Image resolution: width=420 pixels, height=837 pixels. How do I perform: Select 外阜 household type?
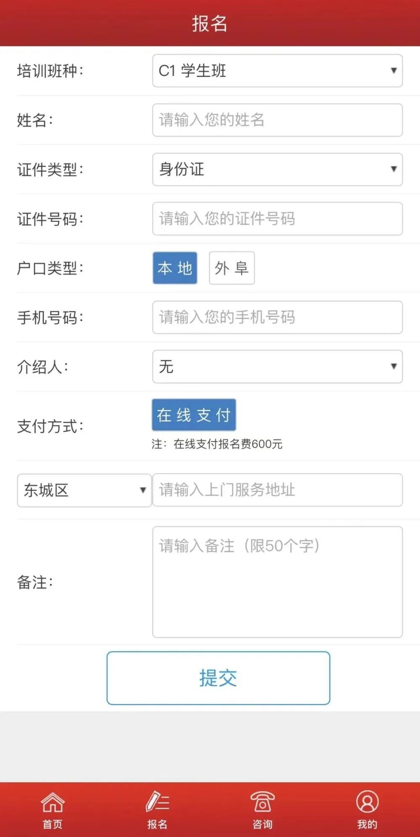pyautogui.click(x=232, y=269)
